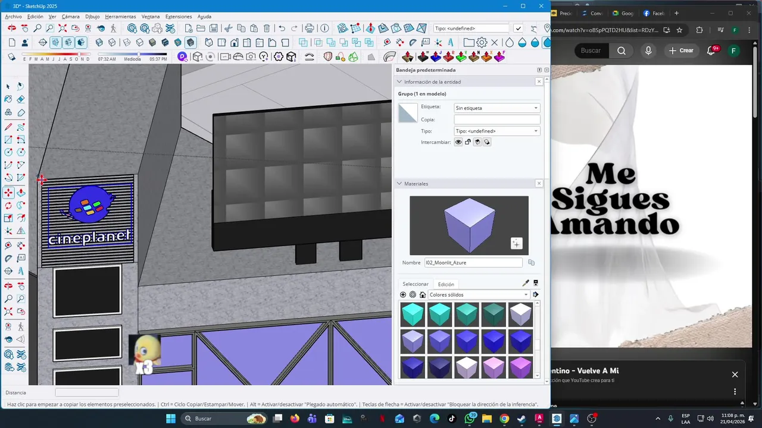Image resolution: width=762 pixels, height=428 pixels.
Task: Open the Herramientas menu
Action: click(120, 17)
